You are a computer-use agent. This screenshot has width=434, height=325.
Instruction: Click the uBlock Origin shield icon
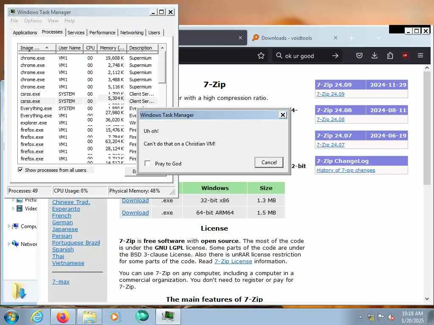tap(405, 55)
